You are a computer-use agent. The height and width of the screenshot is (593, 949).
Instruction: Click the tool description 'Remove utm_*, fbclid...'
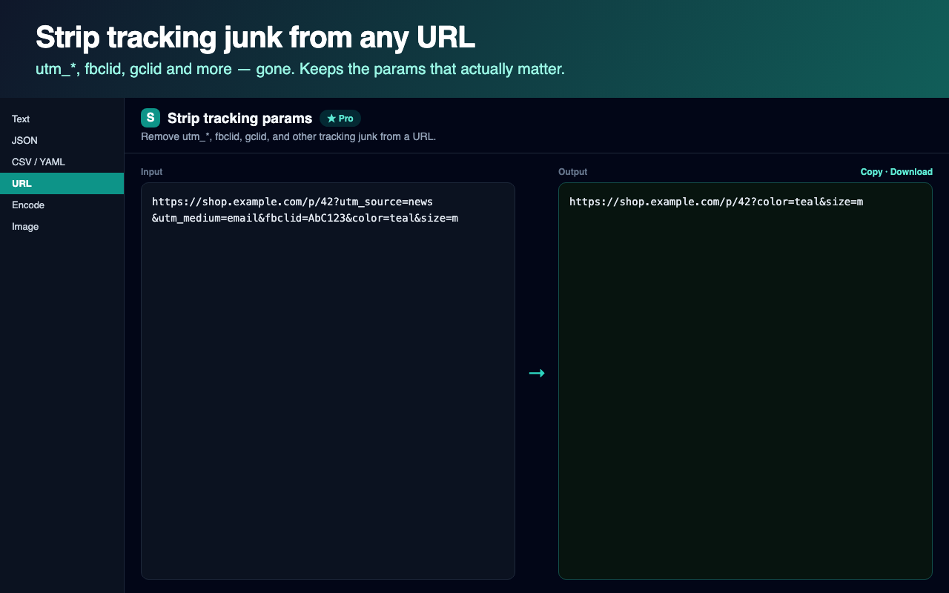288,137
